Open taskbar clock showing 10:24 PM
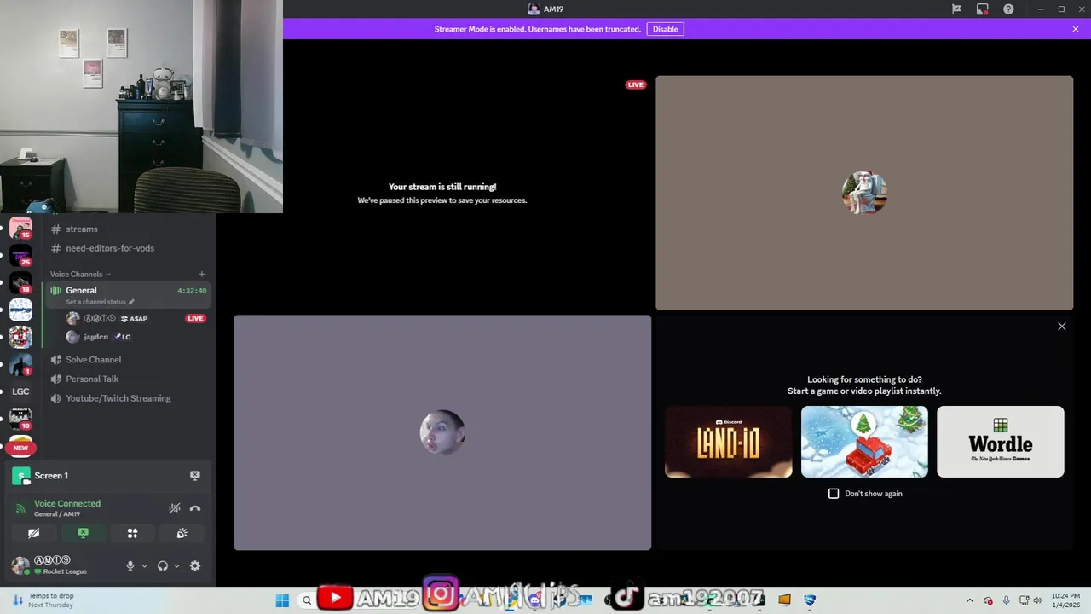The width and height of the screenshot is (1091, 614). [x=1065, y=600]
